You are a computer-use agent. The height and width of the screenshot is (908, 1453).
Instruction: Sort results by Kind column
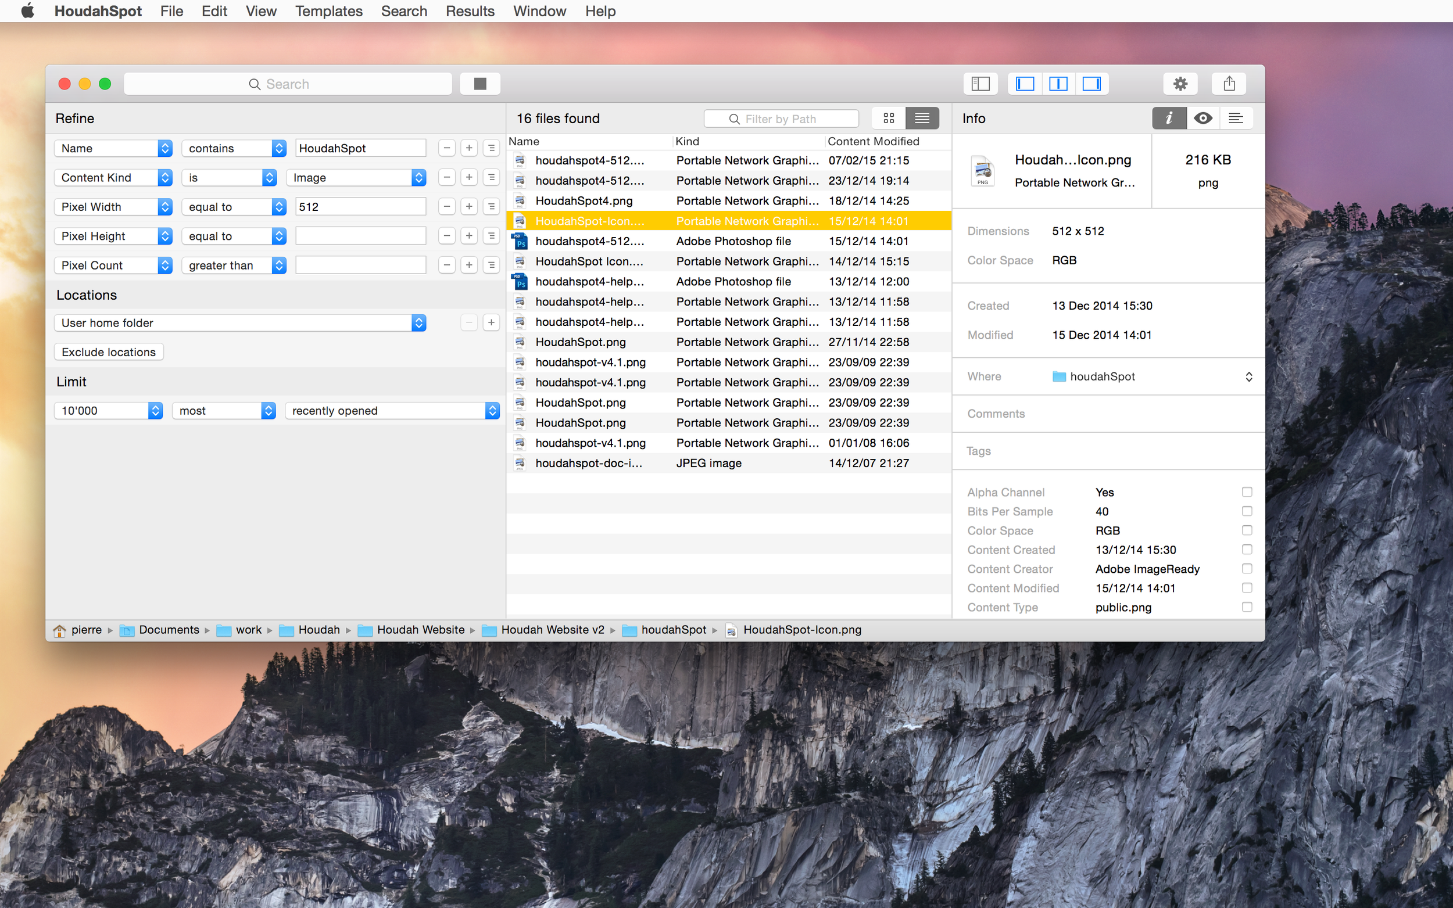[x=749, y=141]
